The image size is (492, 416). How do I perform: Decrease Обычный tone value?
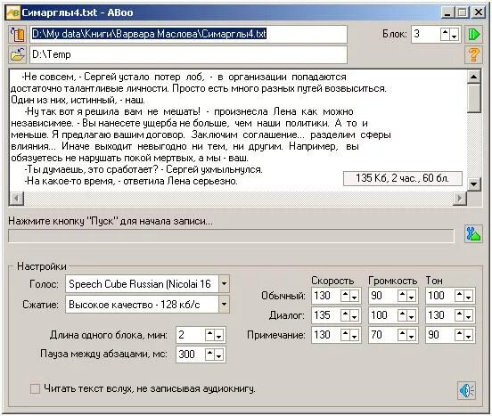469,296
